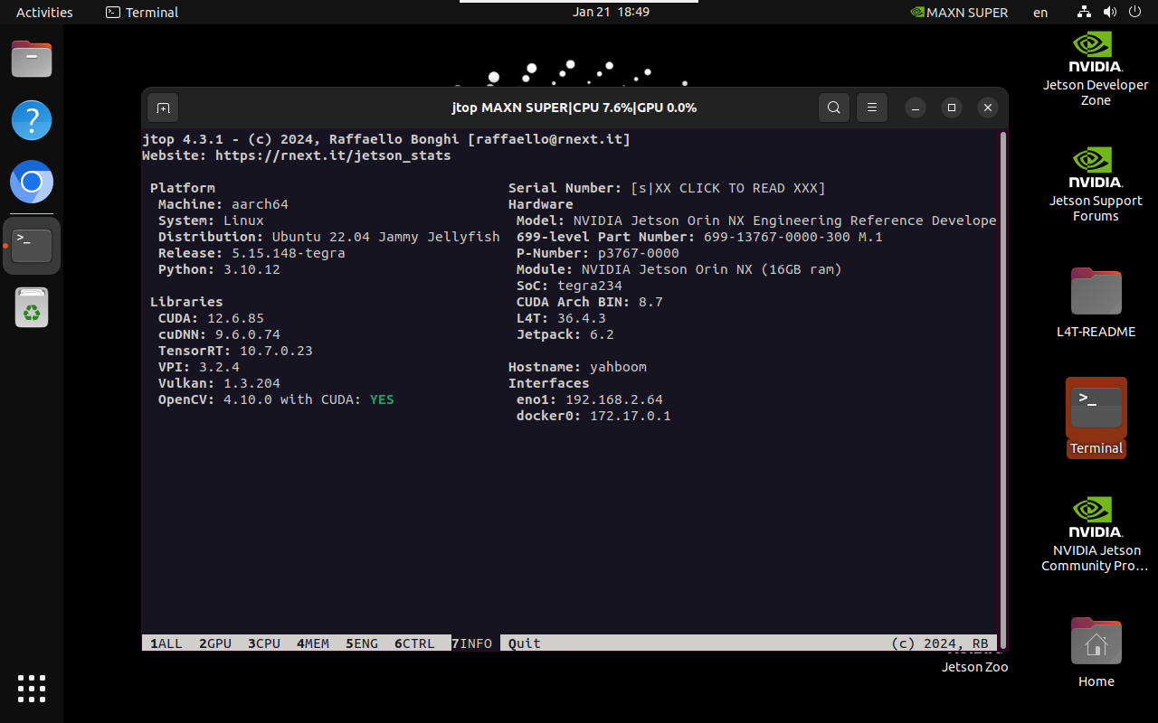Click the rnext.it/jetson_stats website URL

pos(333,155)
